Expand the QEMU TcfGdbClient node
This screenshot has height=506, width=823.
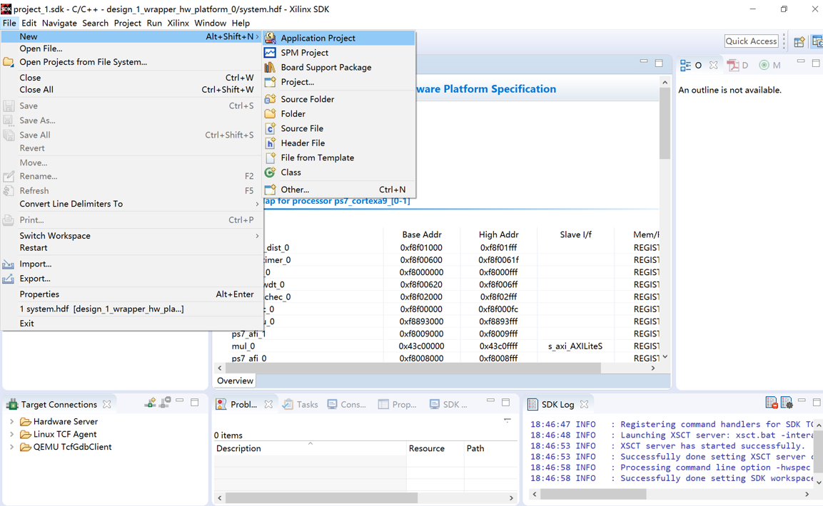tap(11, 447)
